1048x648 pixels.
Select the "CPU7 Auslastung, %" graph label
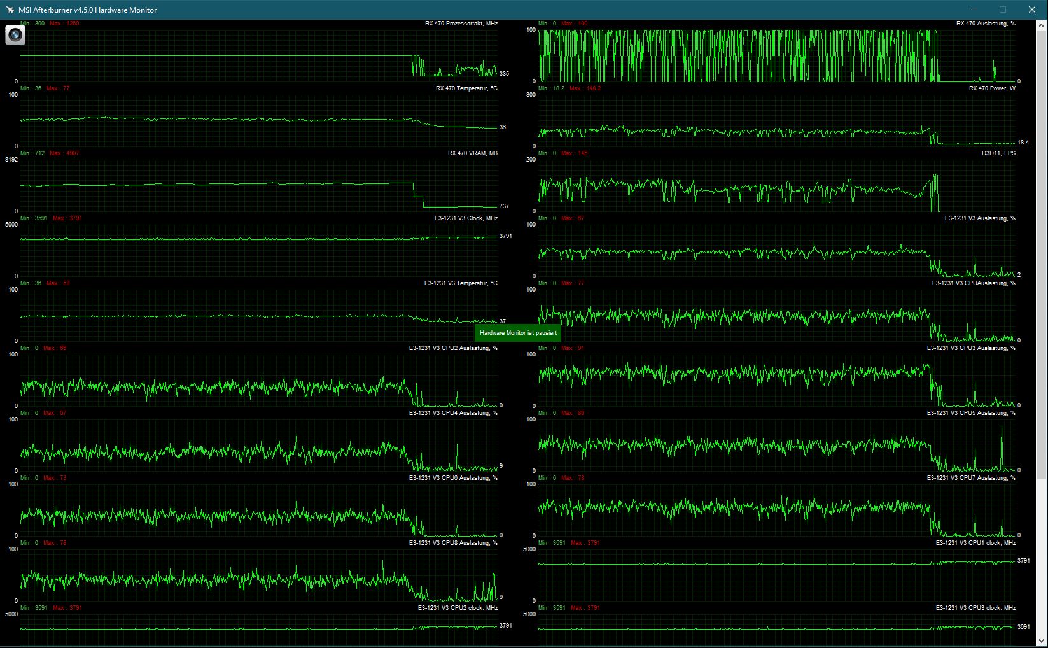(x=971, y=478)
